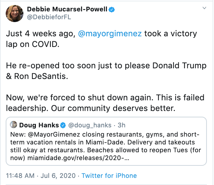Open the quoted Doug Hanks tweet card
The height and width of the screenshot is (185, 214).
[106, 141]
